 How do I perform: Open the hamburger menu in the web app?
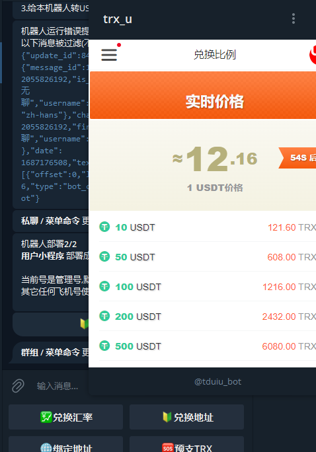pyautogui.click(x=109, y=54)
